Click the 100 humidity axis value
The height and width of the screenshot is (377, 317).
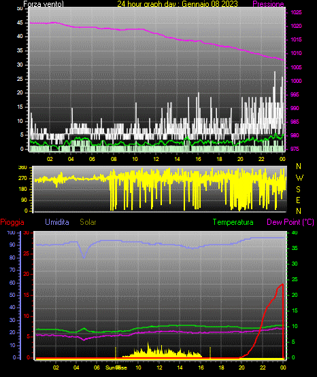click(11, 233)
